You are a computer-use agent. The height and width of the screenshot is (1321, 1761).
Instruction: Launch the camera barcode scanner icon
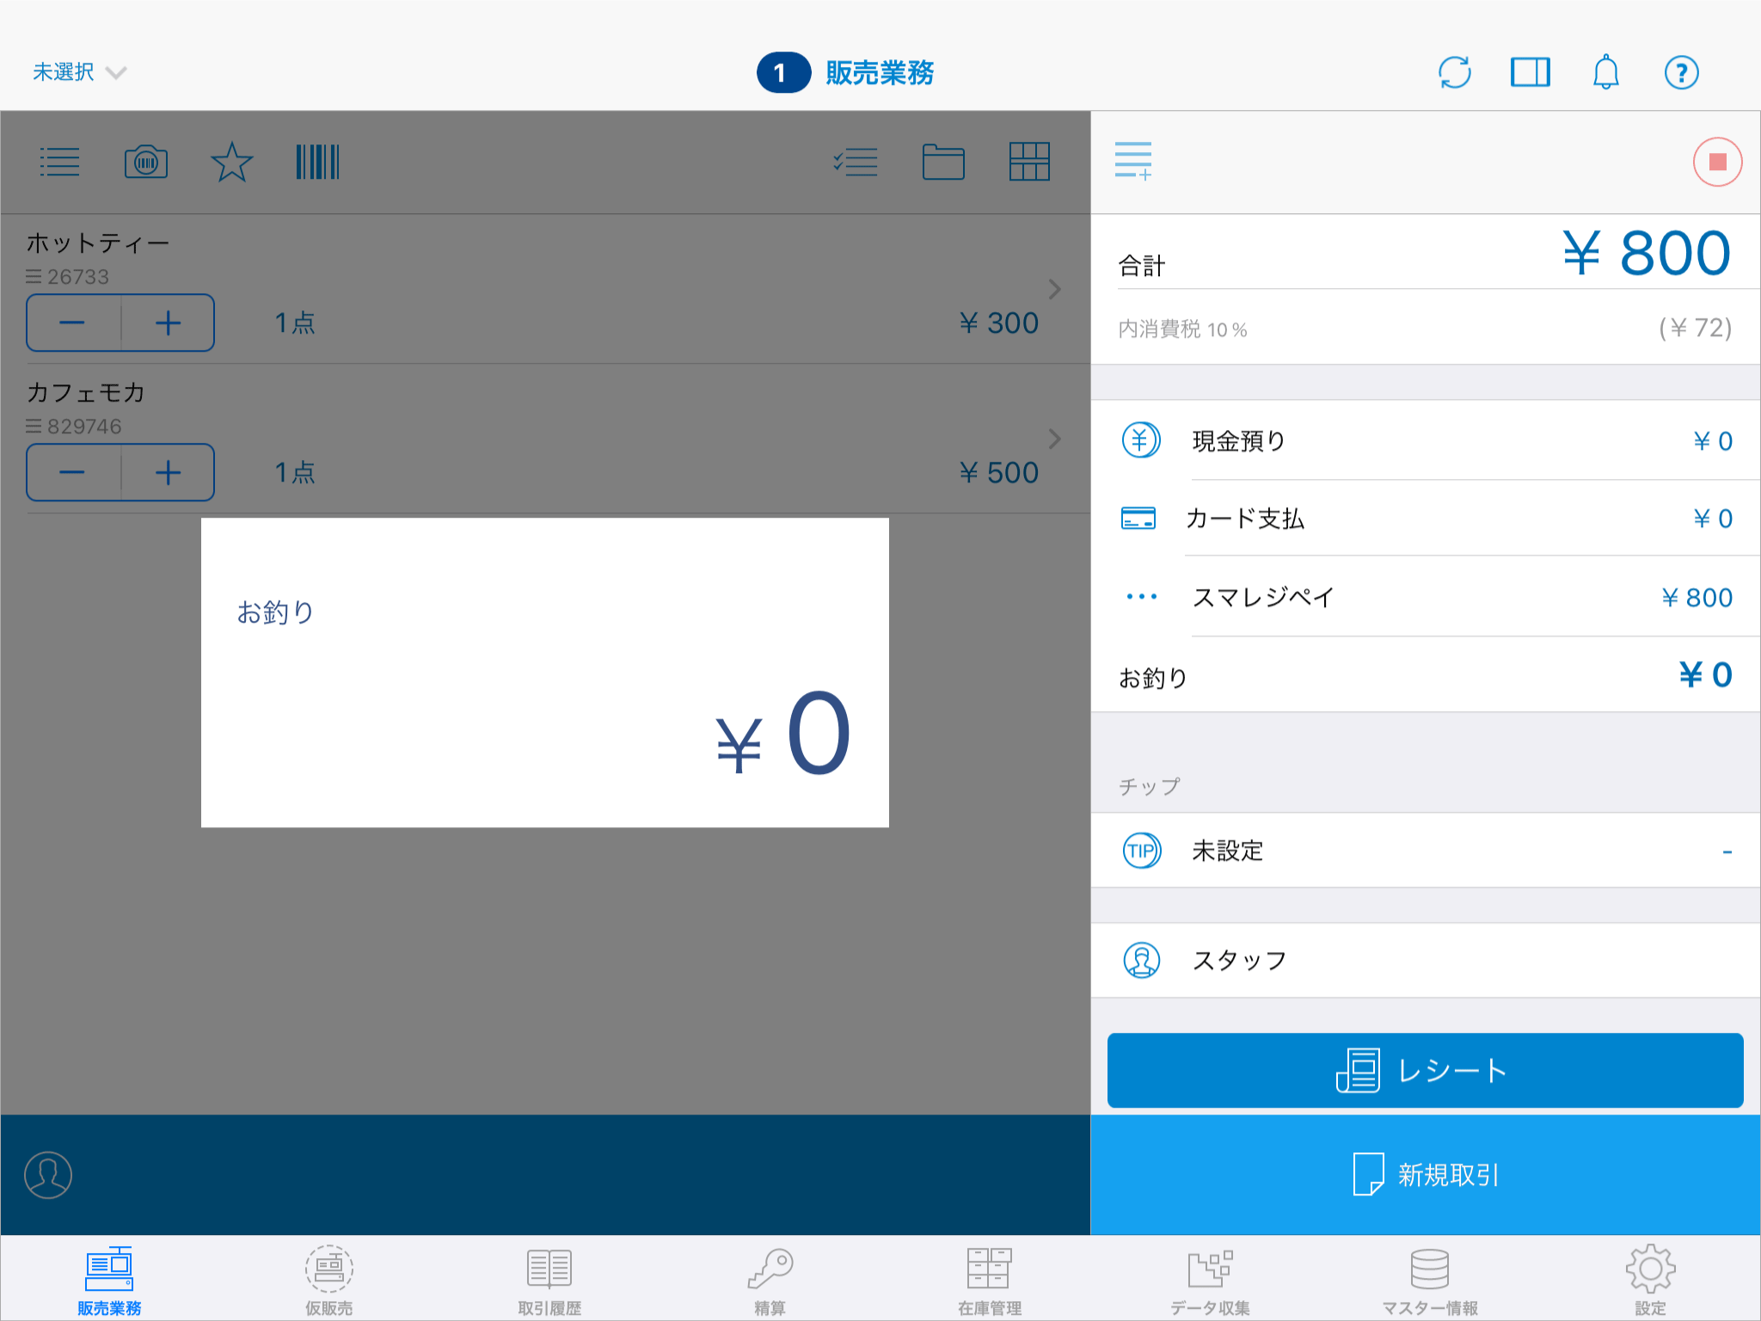pyautogui.click(x=146, y=162)
